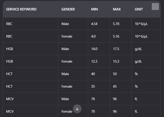Viewport: 164px width, 117px height.
Task: Click HCT in the Male row
Action: (x=9, y=74)
